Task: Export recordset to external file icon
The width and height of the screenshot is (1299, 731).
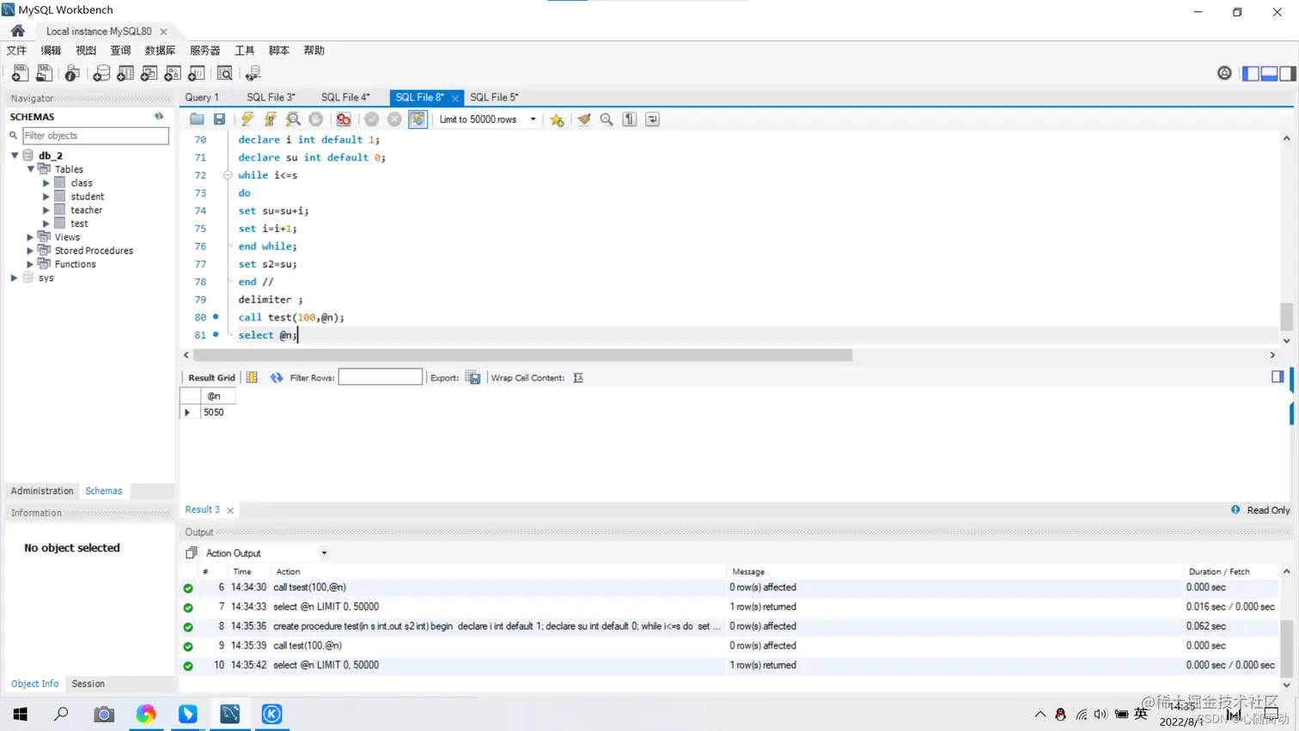Action: tap(473, 378)
